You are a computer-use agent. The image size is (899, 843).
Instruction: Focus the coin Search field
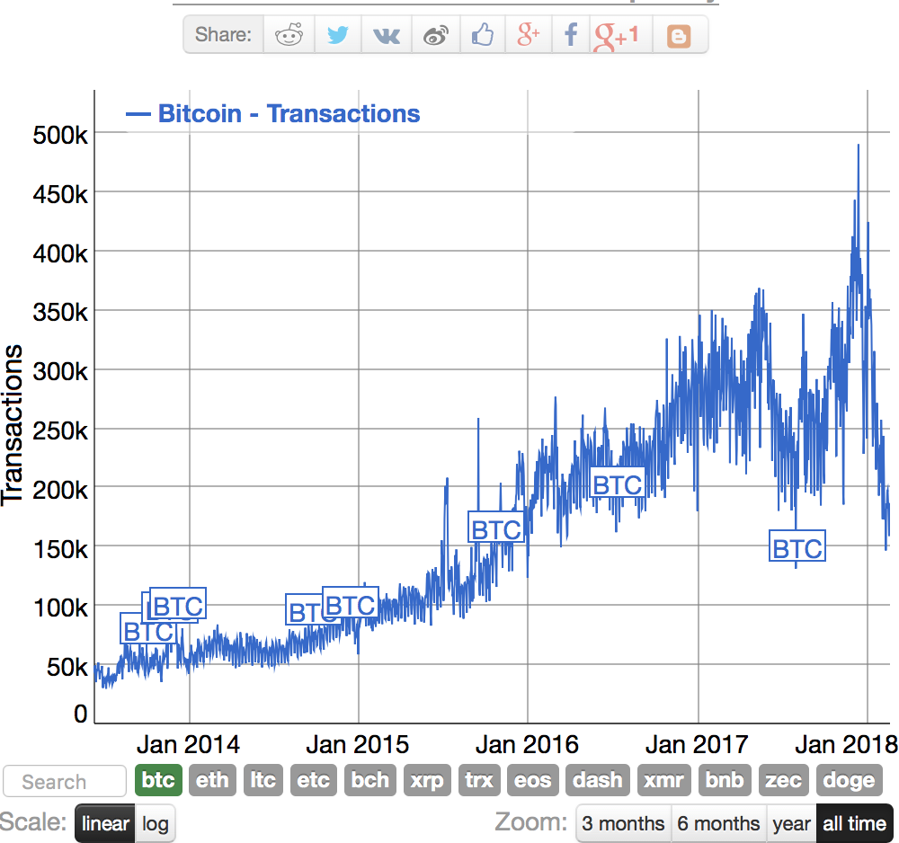coord(65,781)
